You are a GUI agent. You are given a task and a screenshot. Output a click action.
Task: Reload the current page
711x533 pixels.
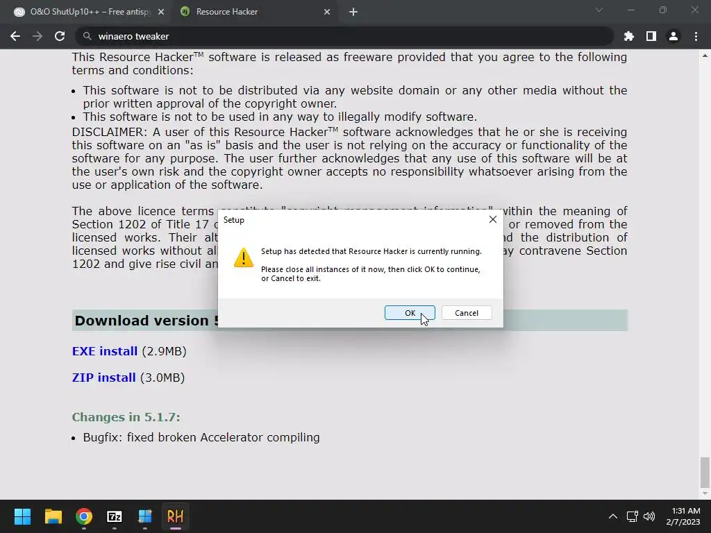coord(60,36)
